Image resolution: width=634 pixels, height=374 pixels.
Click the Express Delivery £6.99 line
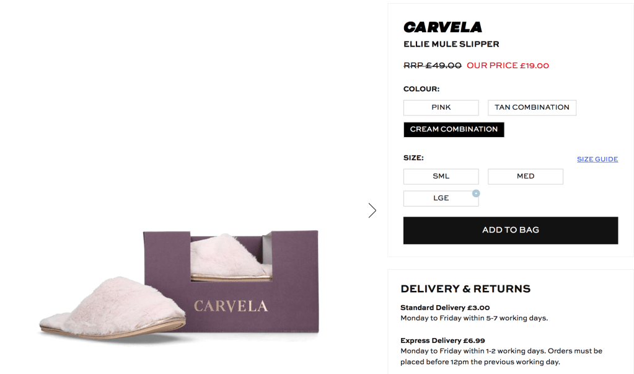click(x=442, y=341)
